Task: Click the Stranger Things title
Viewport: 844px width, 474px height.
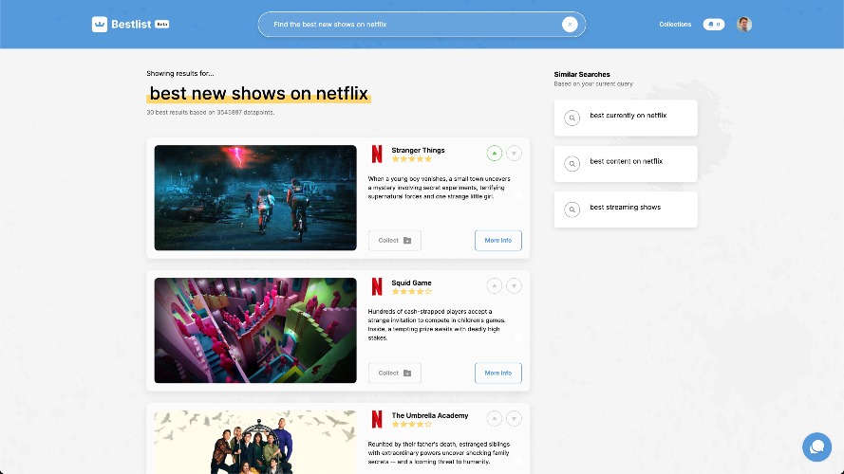Action: 418,150
